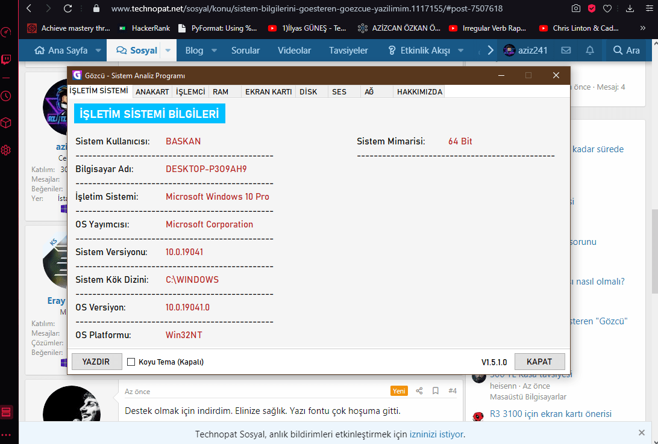658x444 pixels.
Task: Open the camera snapshot tool
Action: (576, 8)
